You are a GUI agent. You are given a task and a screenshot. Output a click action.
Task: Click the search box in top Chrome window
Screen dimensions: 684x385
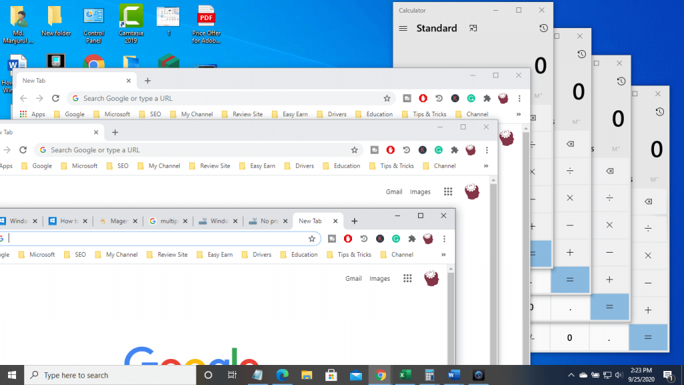(231, 98)
